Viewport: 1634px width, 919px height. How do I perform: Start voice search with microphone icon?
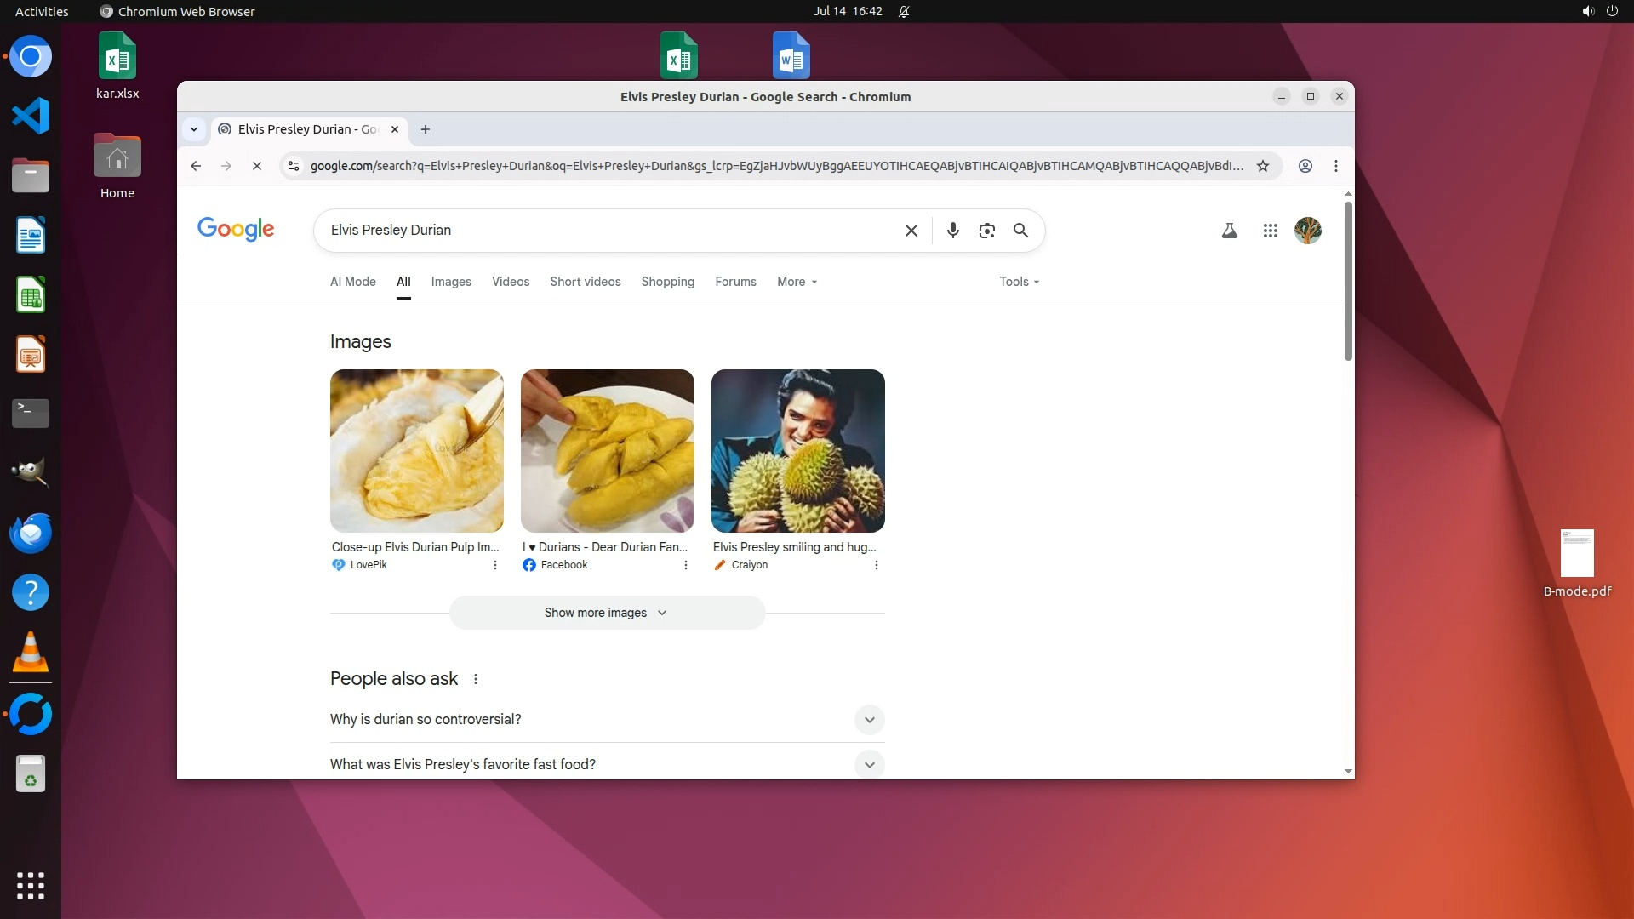coord(952,231)
